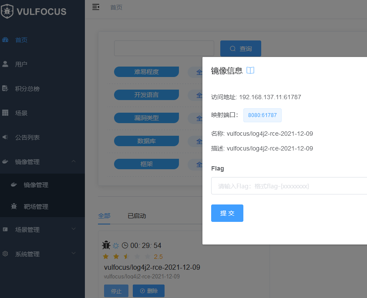Click the 开发语言 filter label

coord(147,95)
